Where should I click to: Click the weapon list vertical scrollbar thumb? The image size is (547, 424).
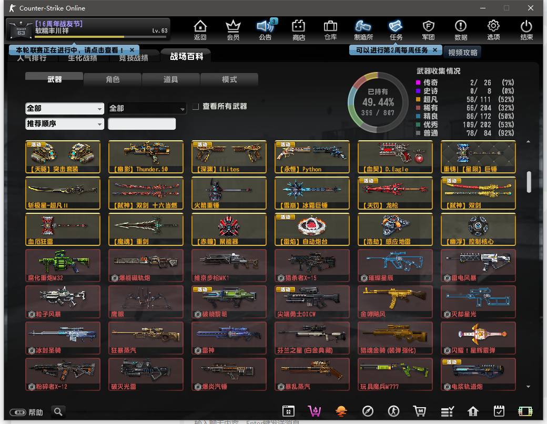pyautogui.click(x=529, y=182)
